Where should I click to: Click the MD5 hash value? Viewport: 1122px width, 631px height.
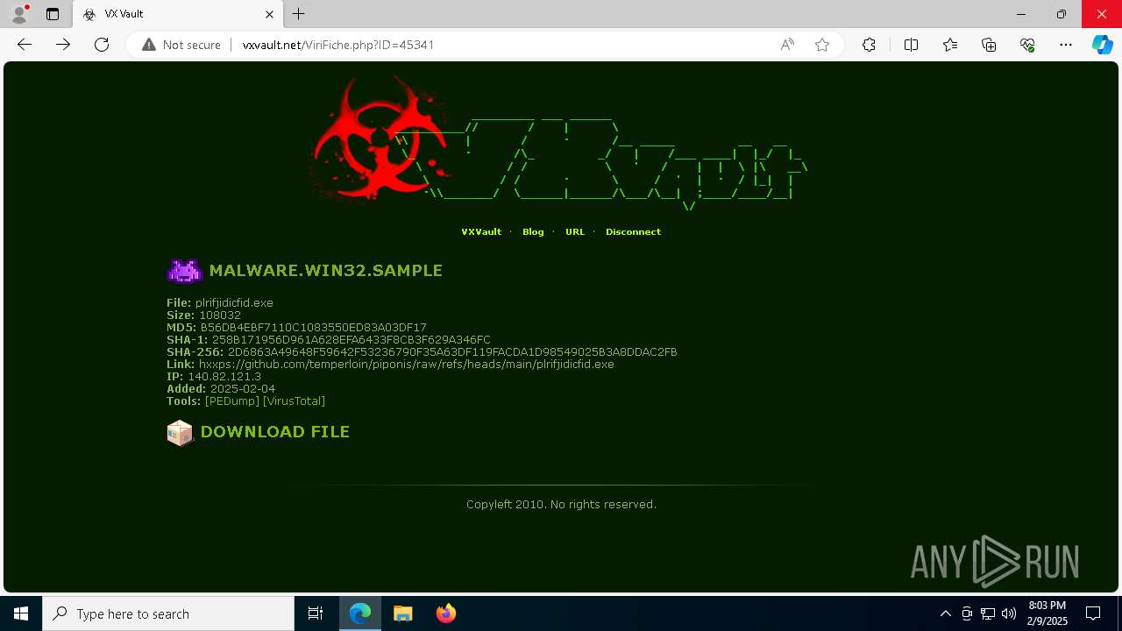click(x=313, y=328)
